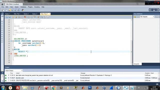Click the Create new stored procedure icon
This screenshot has height=90, width=160.
(19, 10)
